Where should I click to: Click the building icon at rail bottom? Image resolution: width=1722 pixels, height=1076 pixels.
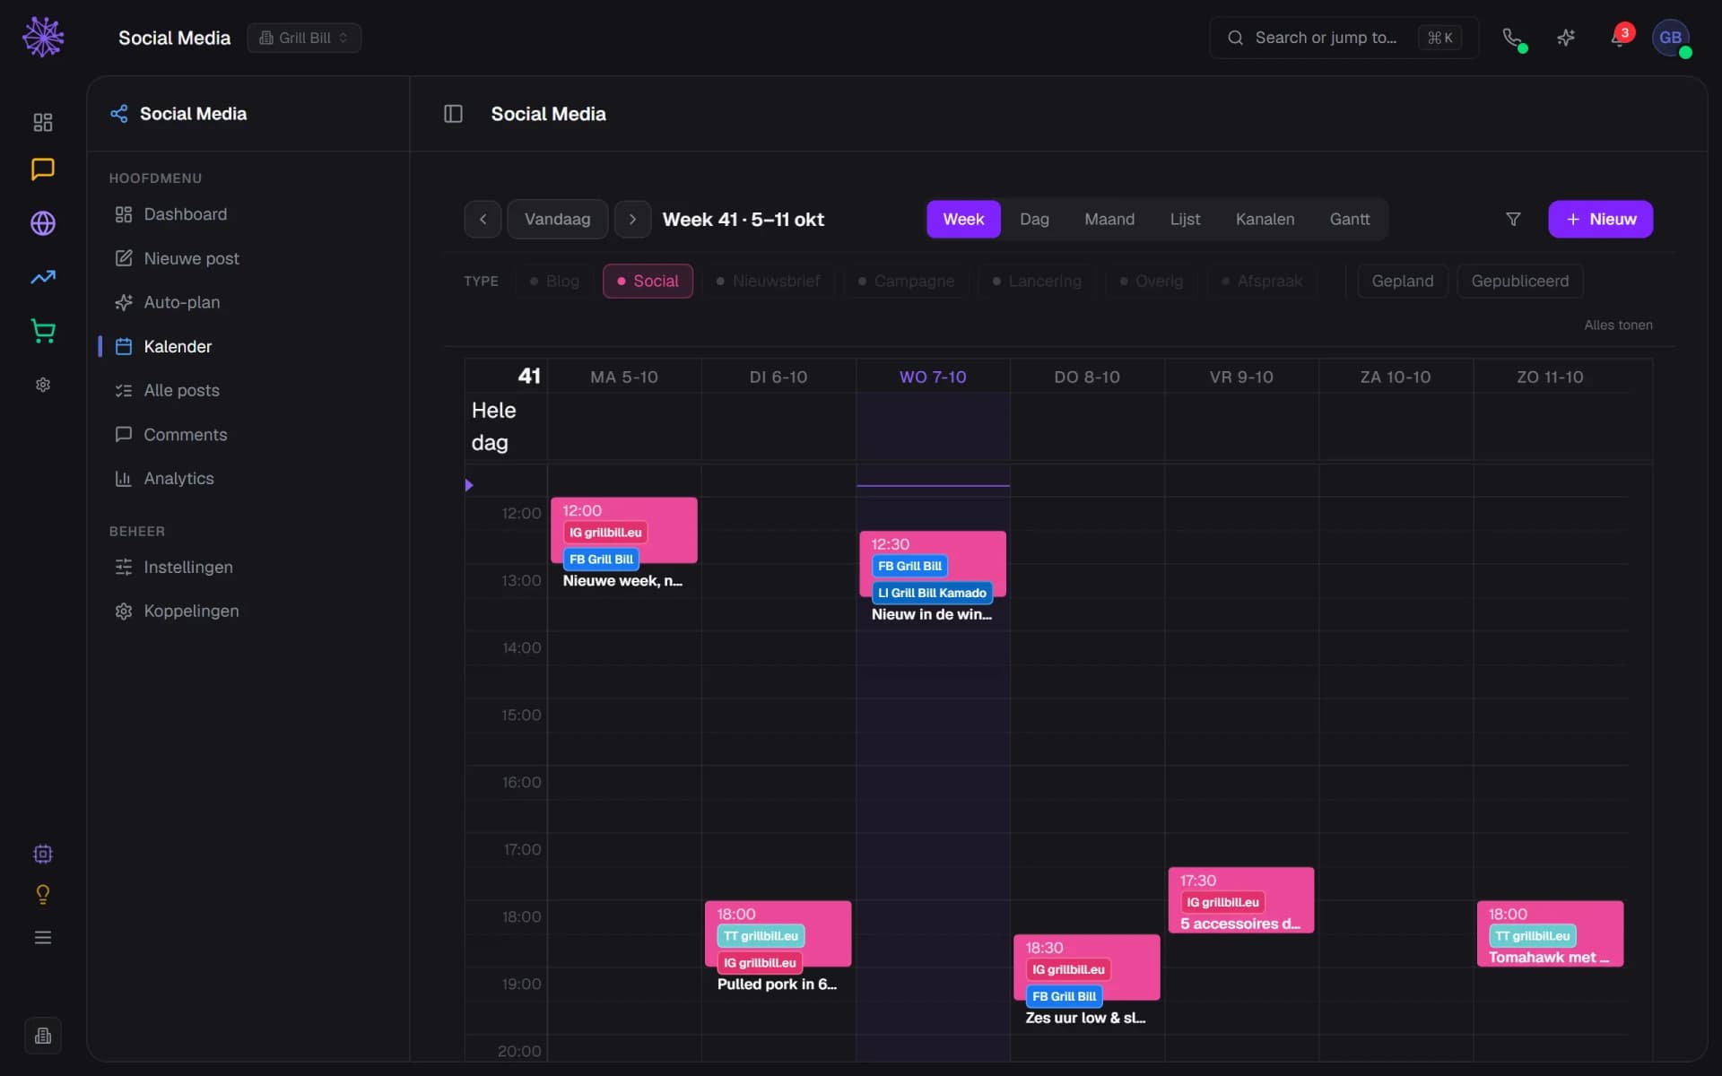(x=43, y=1036)
